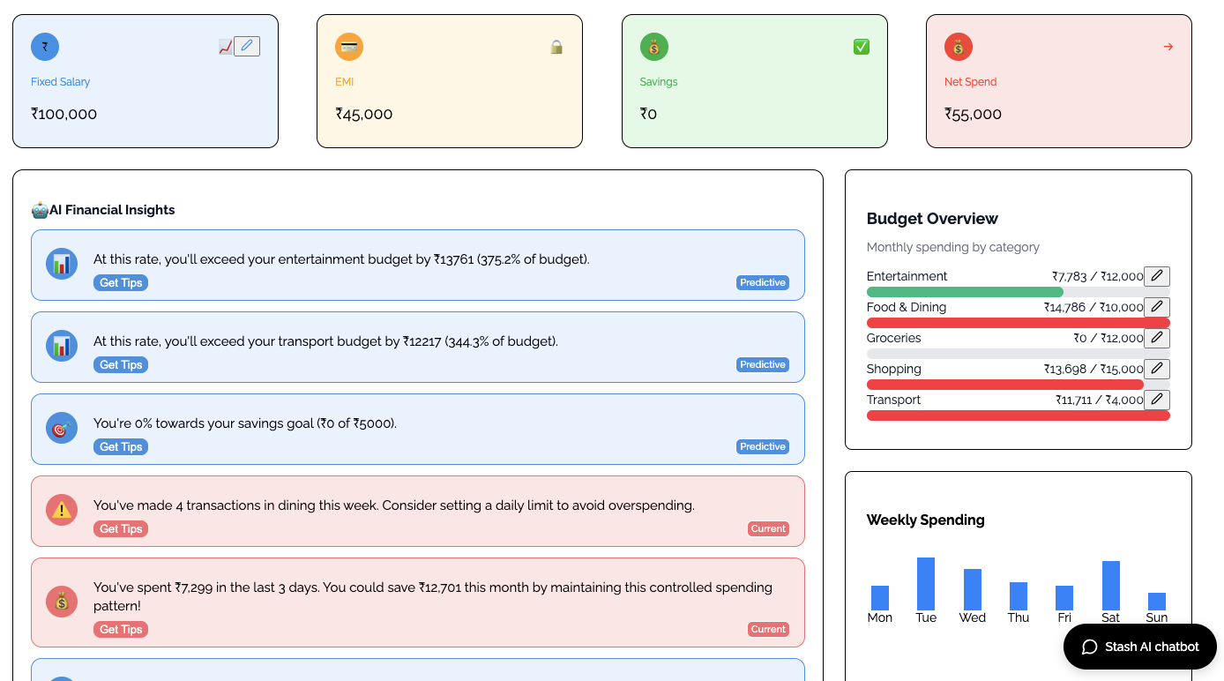Screen dimensions: 1224x681
Task: Click the arrow icon on Net Spend card
Action: tap(1168, 47)
